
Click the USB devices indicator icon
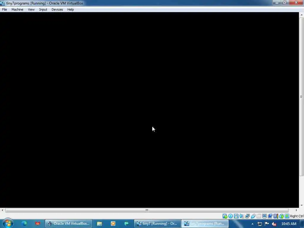click(x=253, y=216)
